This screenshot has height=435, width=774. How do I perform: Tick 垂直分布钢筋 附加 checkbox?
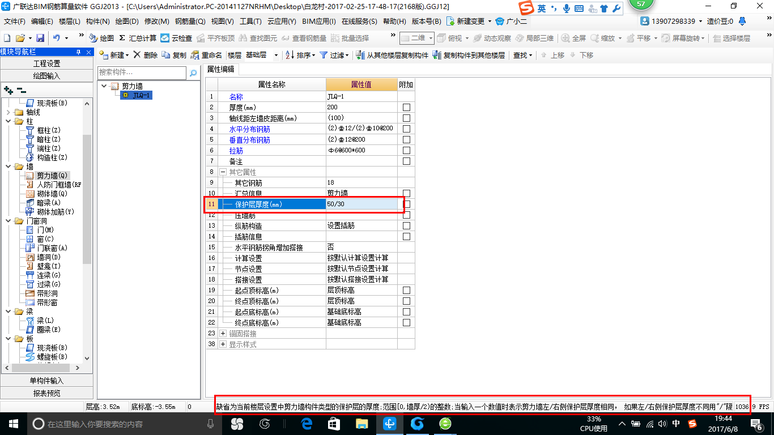pyautogui.click(x=406, y=139)
